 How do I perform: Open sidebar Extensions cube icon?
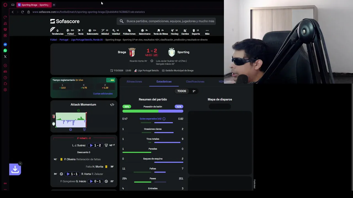(5, 84)
